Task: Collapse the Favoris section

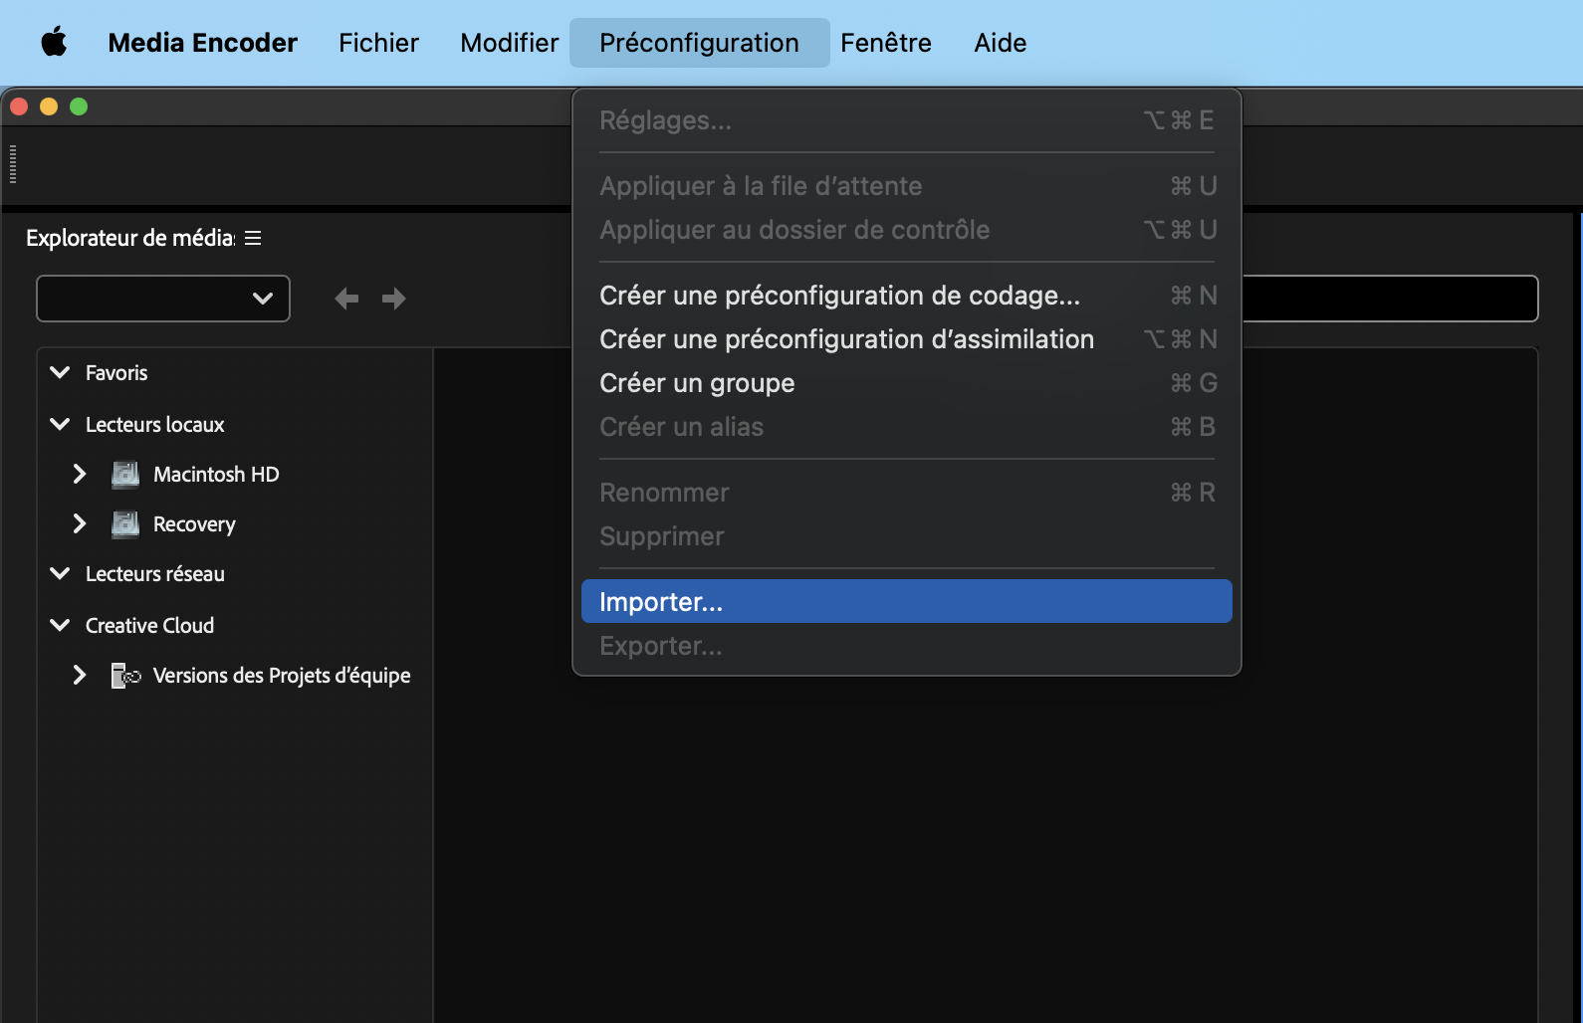Action: [60, 372]
